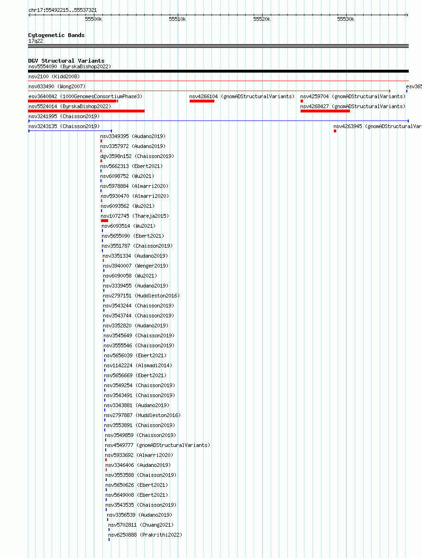Open nsv3241995 (Chaisson2019) variant
This screenshot has width=422, height=558.
click(64, 116)
